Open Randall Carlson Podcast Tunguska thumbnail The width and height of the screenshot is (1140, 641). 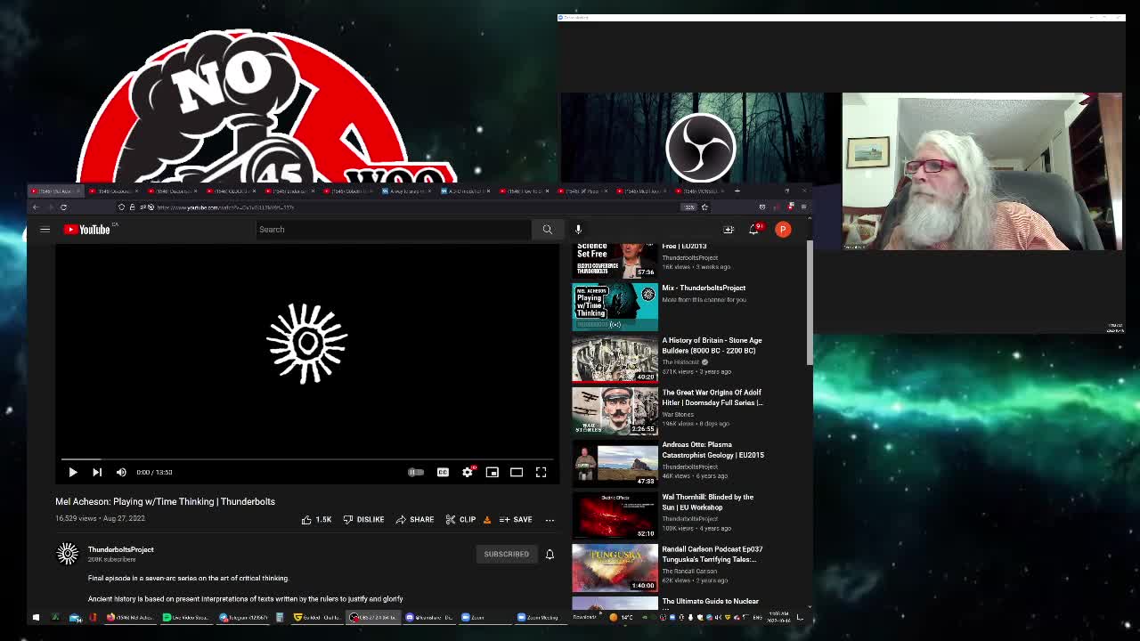pyautogui.click(x=615, y=568)
